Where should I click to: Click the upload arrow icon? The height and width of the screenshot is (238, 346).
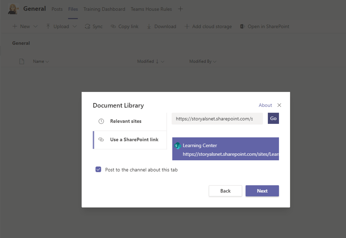pos(48,27)
